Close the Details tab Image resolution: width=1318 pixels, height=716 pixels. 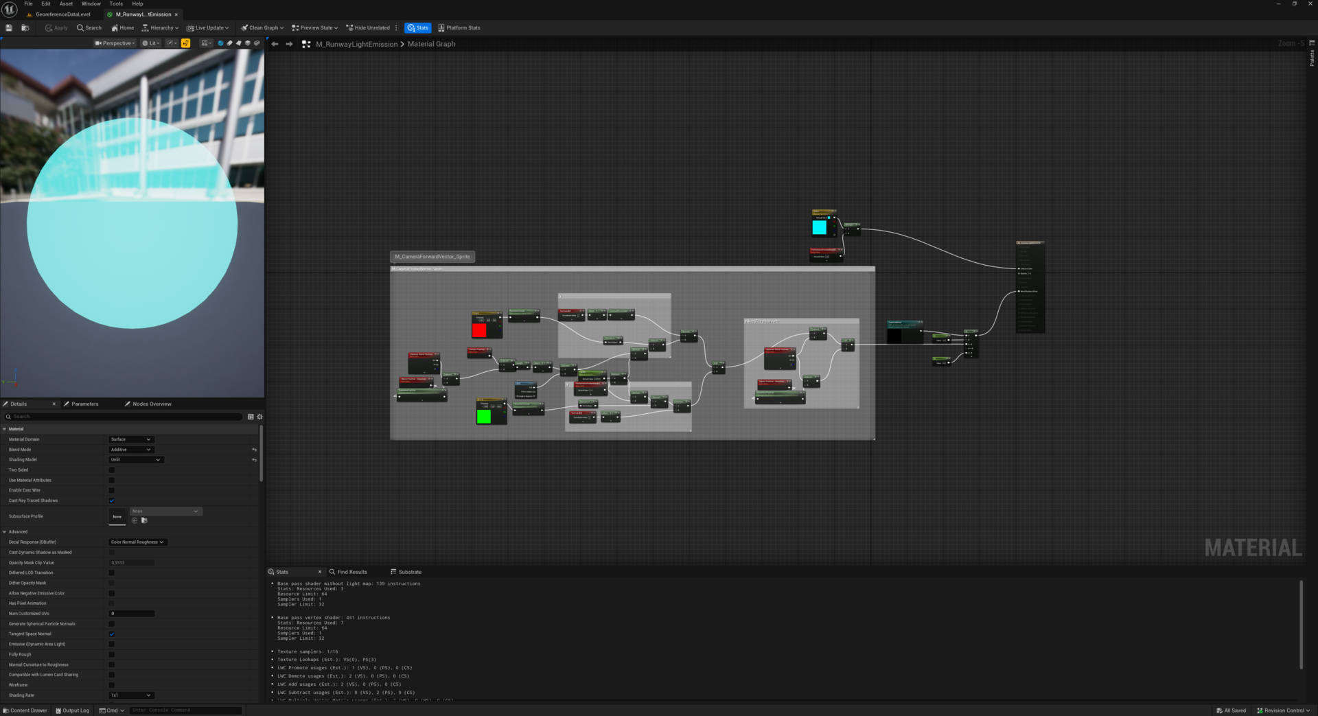click(54, 404)
